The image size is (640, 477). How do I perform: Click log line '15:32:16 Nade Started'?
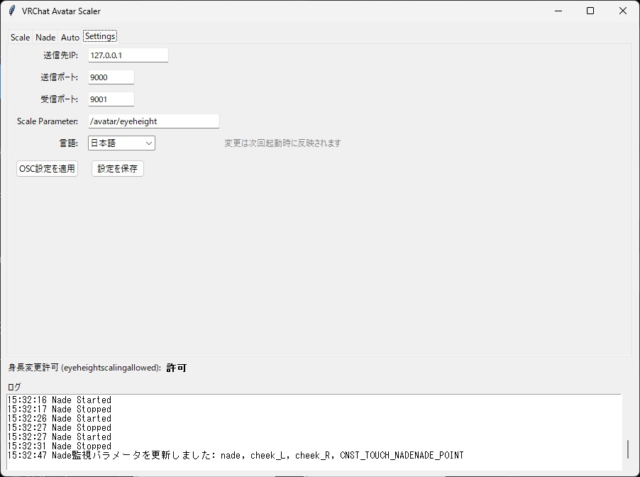(60, 400)
